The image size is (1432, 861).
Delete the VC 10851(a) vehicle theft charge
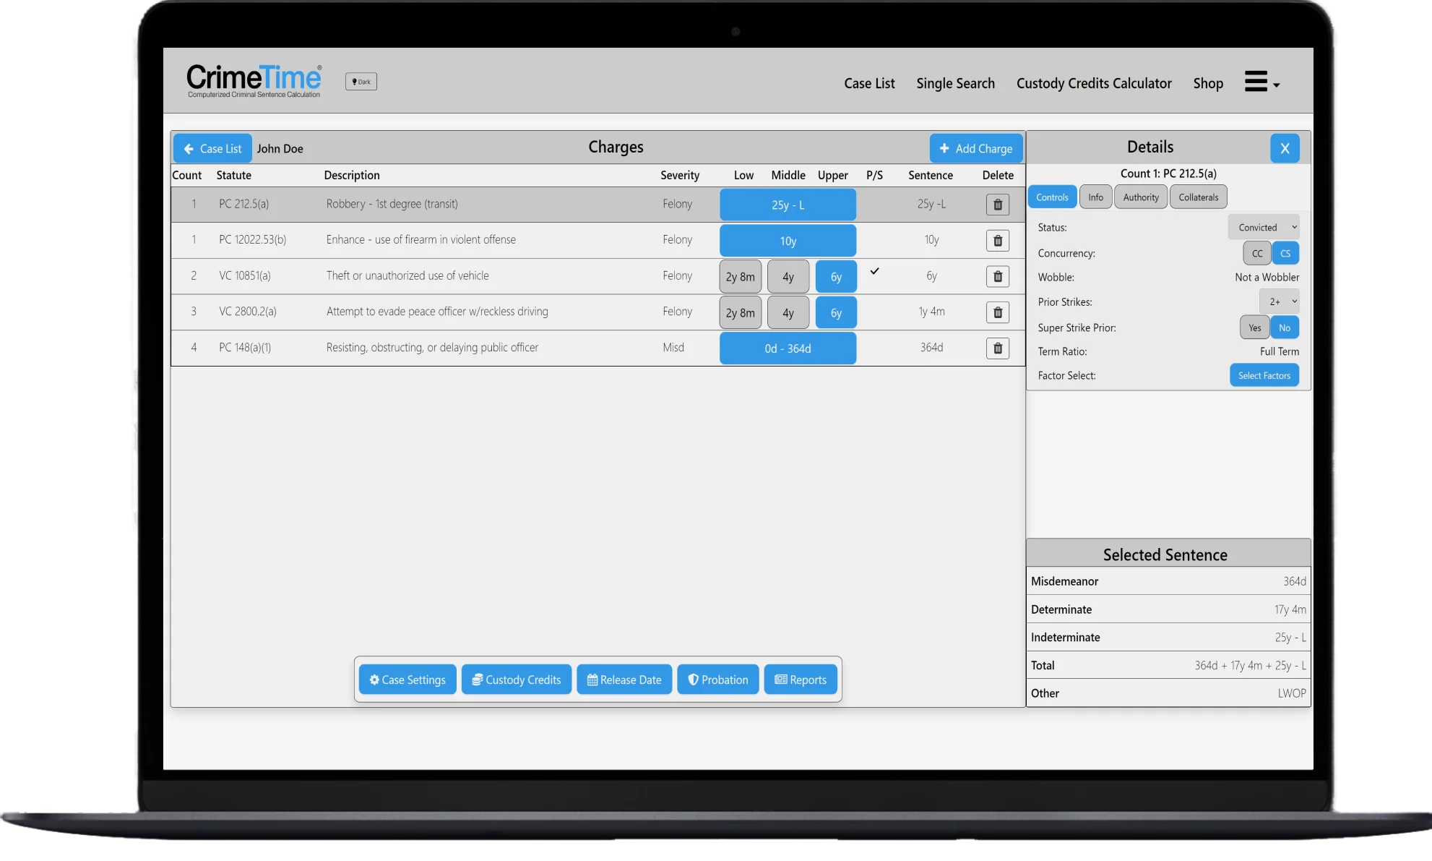click(x=997, y=276)
